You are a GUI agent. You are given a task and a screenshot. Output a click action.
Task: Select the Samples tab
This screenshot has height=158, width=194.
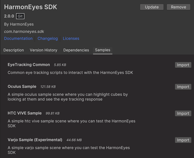point(103,50)
